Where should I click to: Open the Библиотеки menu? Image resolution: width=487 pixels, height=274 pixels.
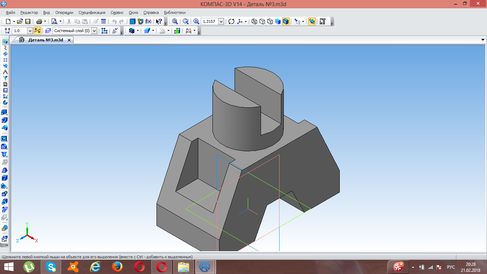coord(175,12)
